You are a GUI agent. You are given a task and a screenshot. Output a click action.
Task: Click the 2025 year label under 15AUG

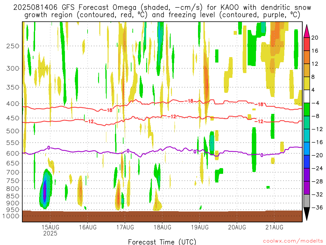[x=50, y=233]
